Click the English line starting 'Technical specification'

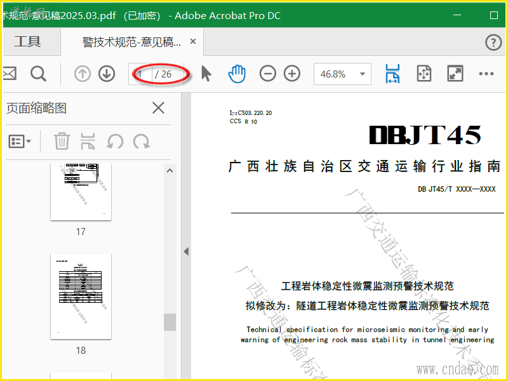[x=368, y=330]
